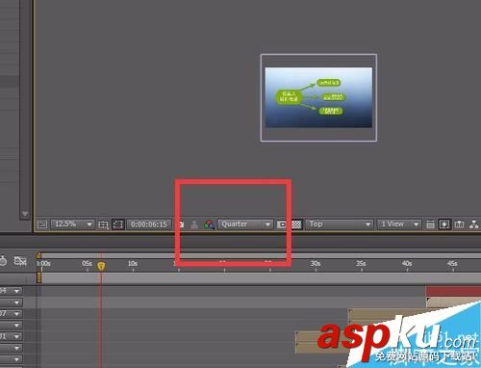
Task: Open the dropdown on row ending 07
Action: tap(16, 314)
